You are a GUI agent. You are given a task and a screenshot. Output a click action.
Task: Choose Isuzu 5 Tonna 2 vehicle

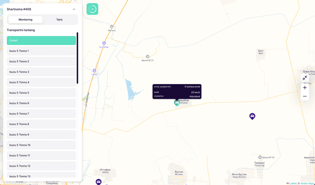click(41, 62)
